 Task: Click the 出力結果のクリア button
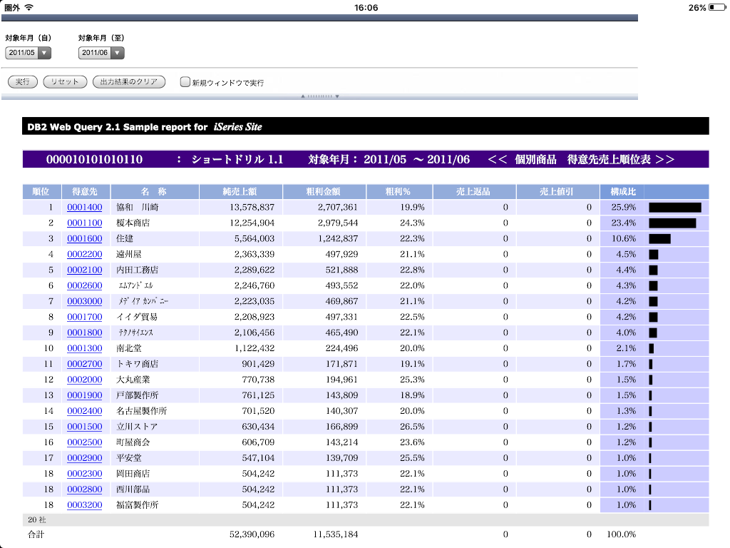(129, 82)
